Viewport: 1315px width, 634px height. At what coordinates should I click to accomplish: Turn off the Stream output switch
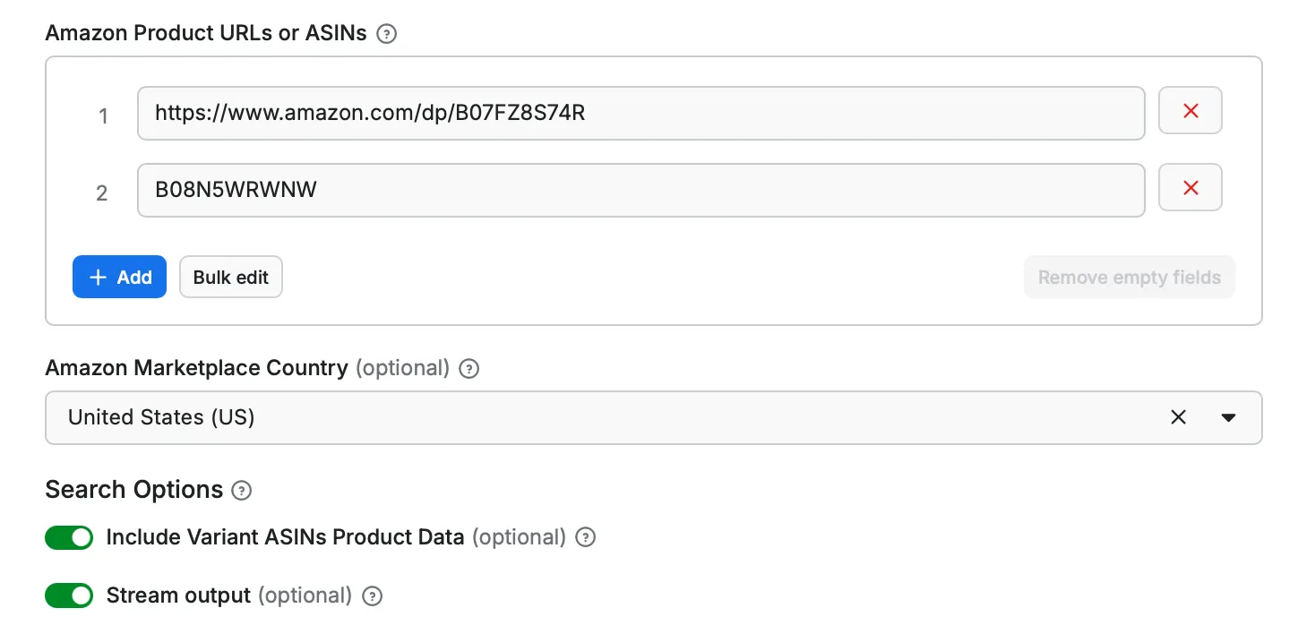pyautogui.click(x=69, y=595)
